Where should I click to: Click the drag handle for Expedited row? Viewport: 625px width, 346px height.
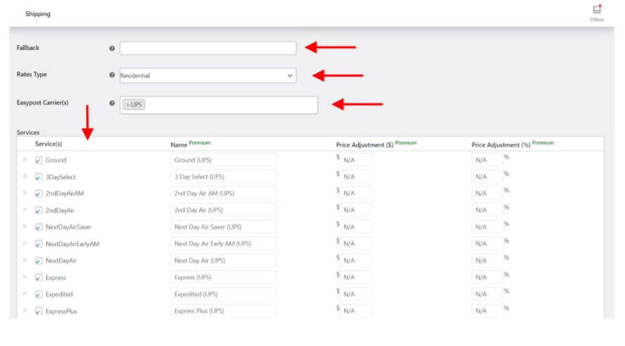tap(25, 294)
